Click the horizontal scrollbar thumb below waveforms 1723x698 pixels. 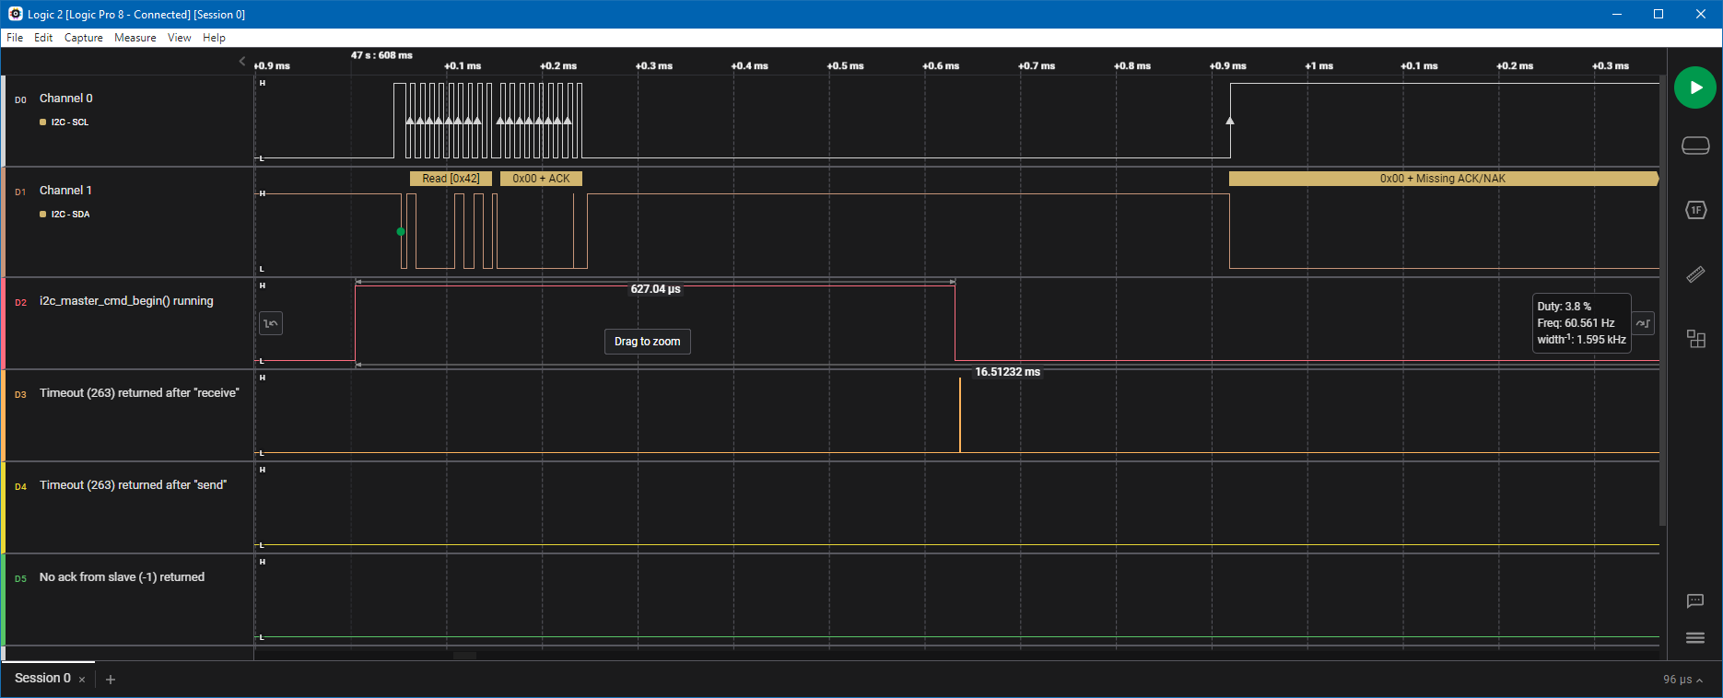[x=464, y=656]
